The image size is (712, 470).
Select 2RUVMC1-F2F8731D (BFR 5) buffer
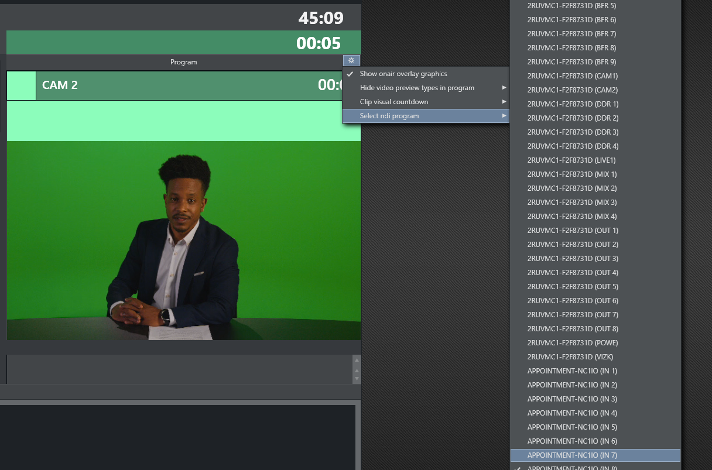tap(571, 6)
